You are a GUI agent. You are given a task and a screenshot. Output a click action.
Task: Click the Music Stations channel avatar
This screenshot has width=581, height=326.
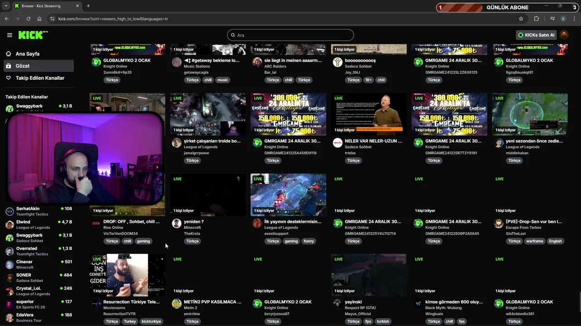[x=177, y=62]
